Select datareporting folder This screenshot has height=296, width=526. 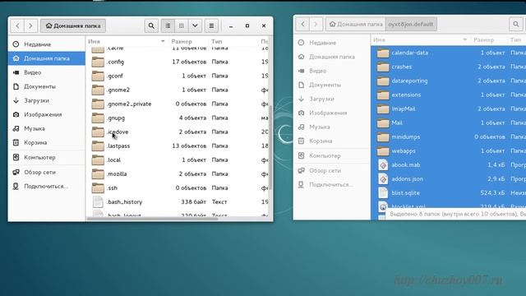click(449, 81)
